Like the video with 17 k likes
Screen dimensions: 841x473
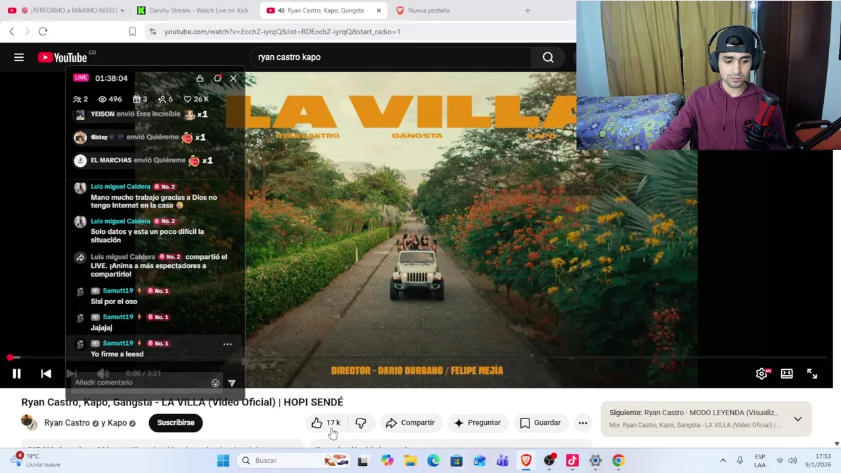click(326, 423)
